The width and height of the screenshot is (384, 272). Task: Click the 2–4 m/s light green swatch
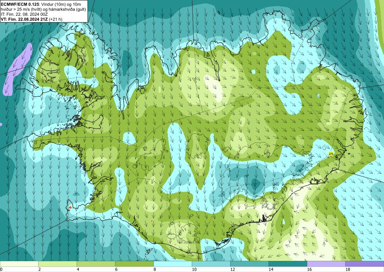click(58, 264)
